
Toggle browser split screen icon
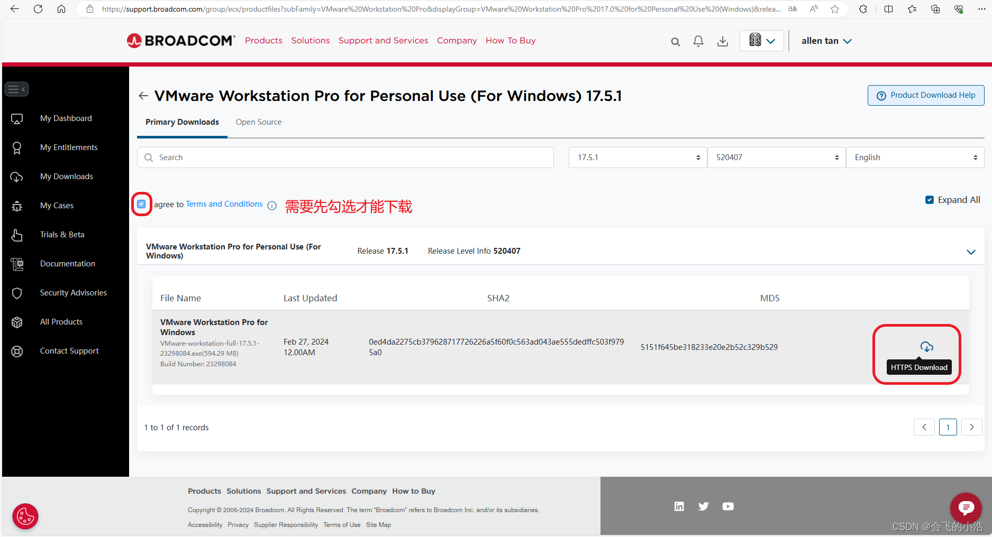(x=888, y=9)
